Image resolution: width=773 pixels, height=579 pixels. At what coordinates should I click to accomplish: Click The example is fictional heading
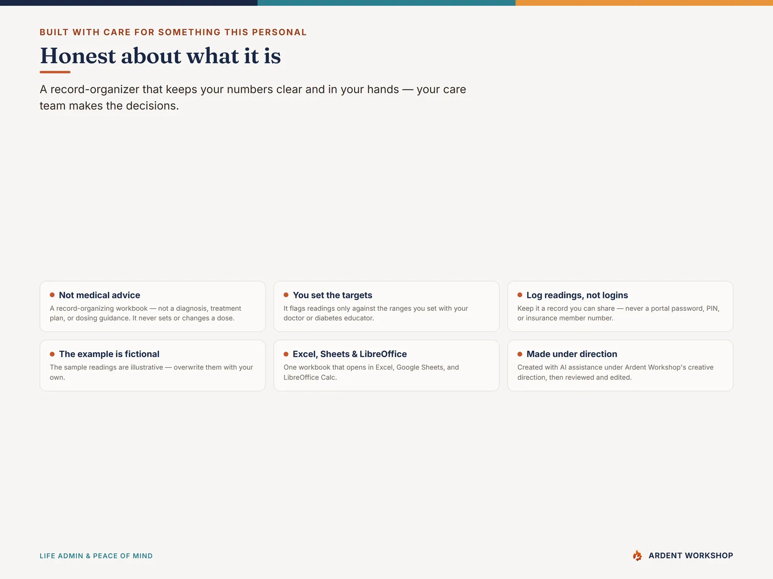click(x=109, y=354)
